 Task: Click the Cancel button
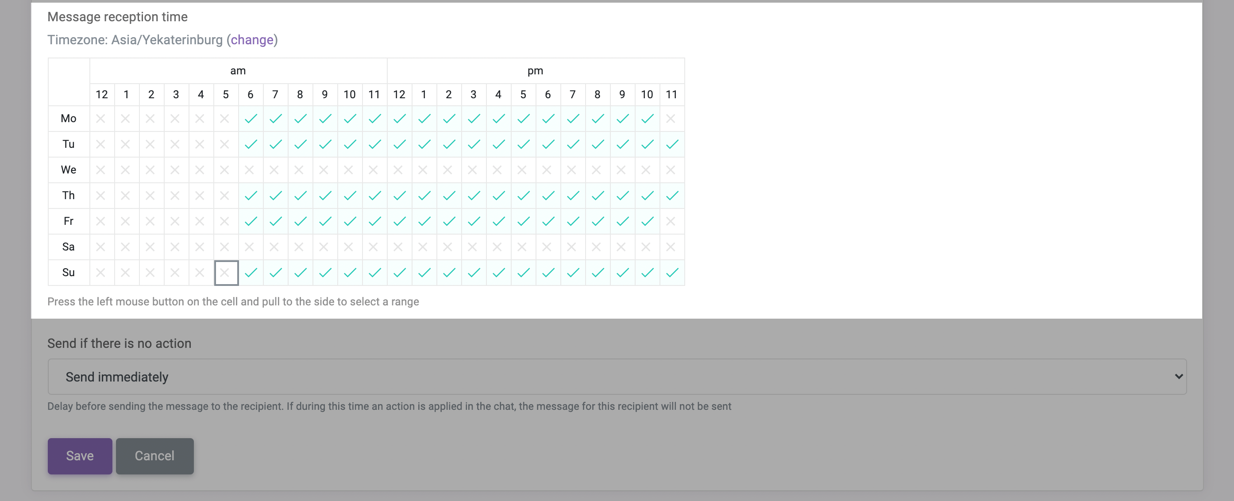[x=155, y=456]
